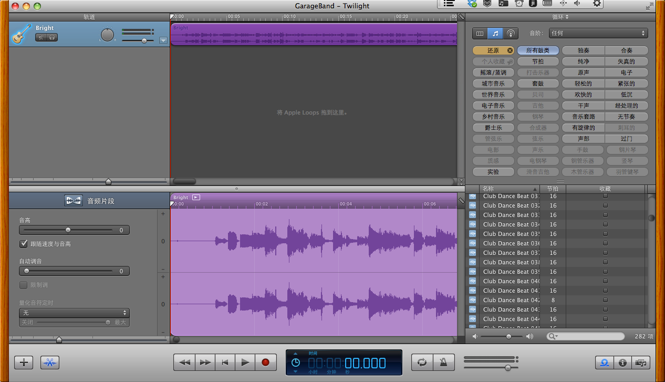
Task: Toggle the metronome icon
Action: [x=443, y=362]
